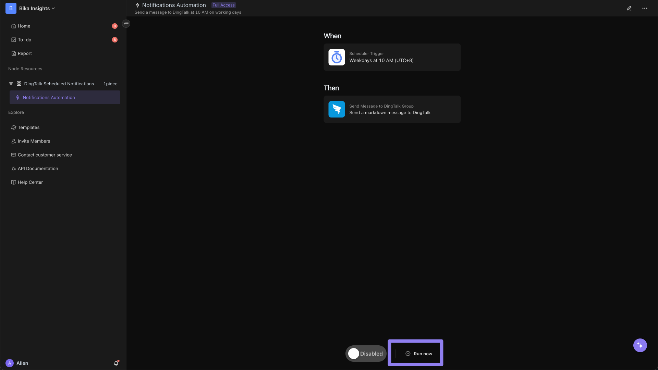Click the Scheduler Trigger weekday time display
The width and height of the screenshot is (658, 370).
point(381,60)
